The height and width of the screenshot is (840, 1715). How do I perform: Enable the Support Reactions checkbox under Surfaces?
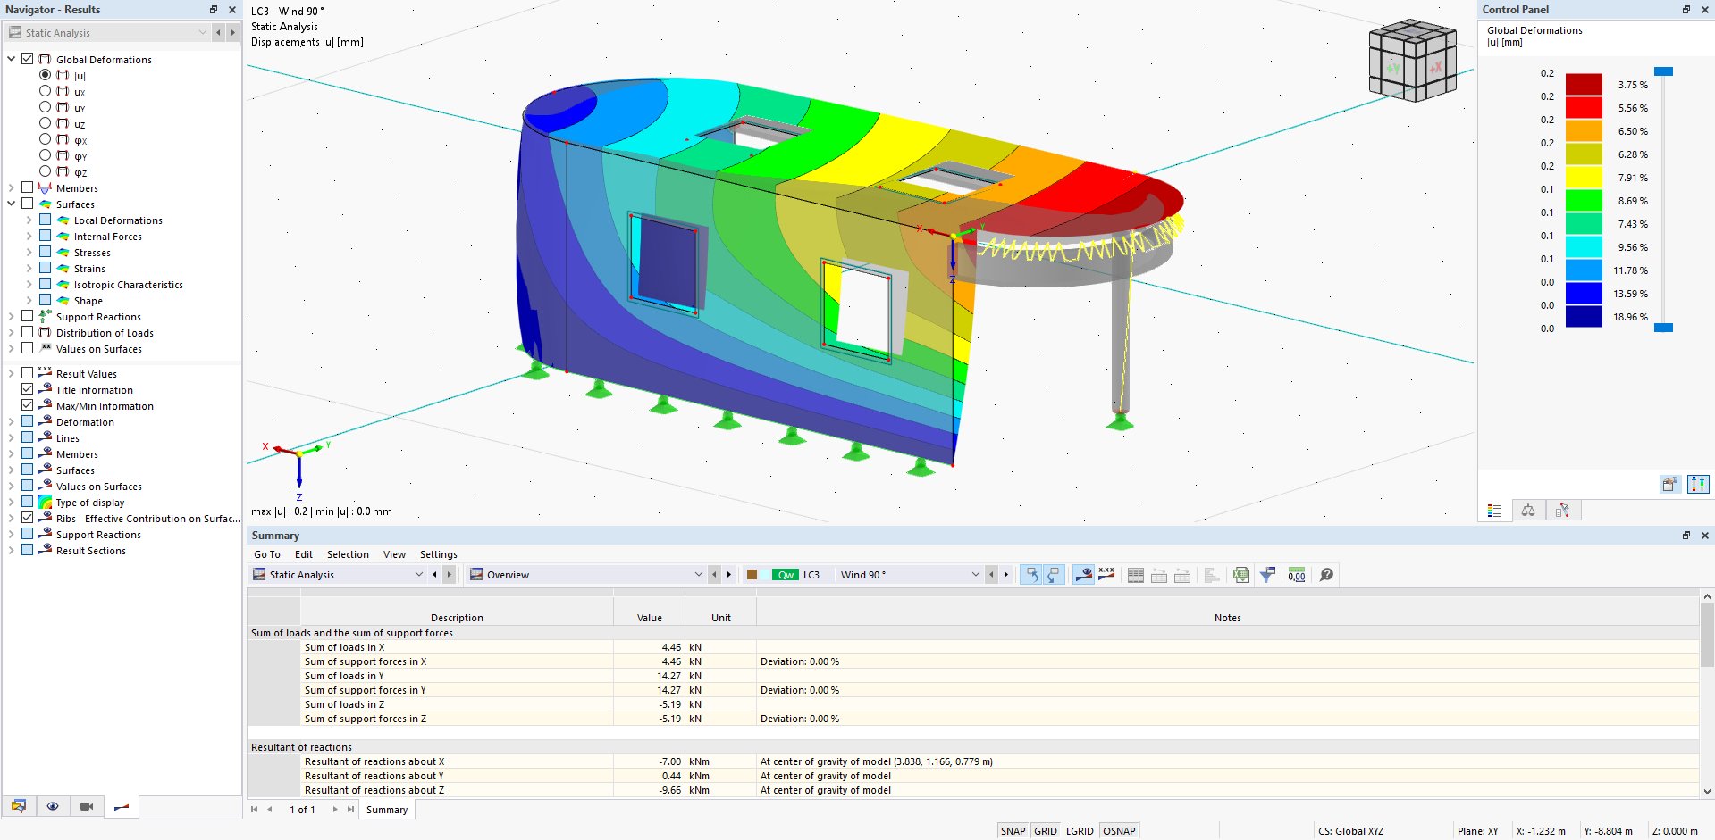(28, 316)
